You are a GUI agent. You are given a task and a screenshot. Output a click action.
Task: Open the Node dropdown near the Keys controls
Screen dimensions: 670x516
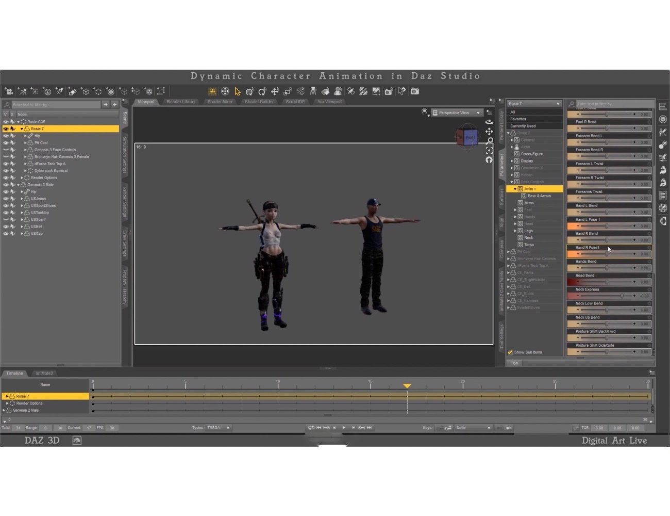click(x=473, y=427)
